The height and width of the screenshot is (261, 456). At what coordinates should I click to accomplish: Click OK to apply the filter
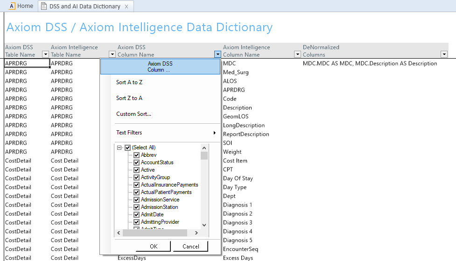pyautogui.click(x=154, y=246)
